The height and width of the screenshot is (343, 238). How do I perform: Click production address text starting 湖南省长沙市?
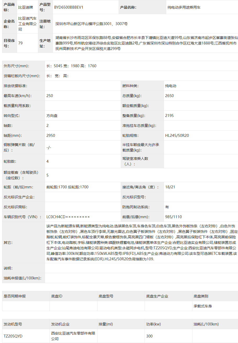click(x=147, y=43)
